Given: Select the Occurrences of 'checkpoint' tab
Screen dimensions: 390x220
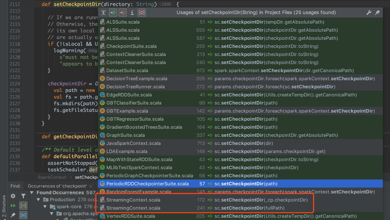Looking at the screenshot, I should (x=57, y=186).
